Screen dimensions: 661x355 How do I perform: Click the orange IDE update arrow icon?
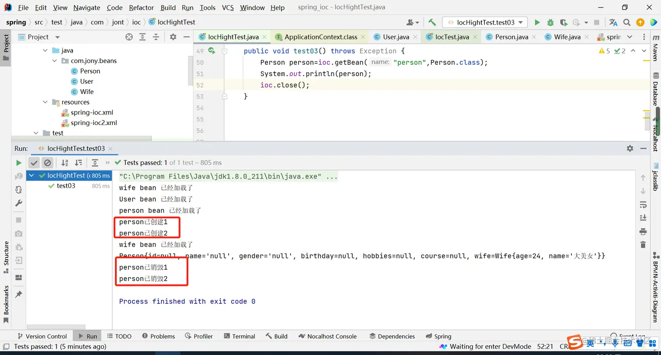pos(640,22)
